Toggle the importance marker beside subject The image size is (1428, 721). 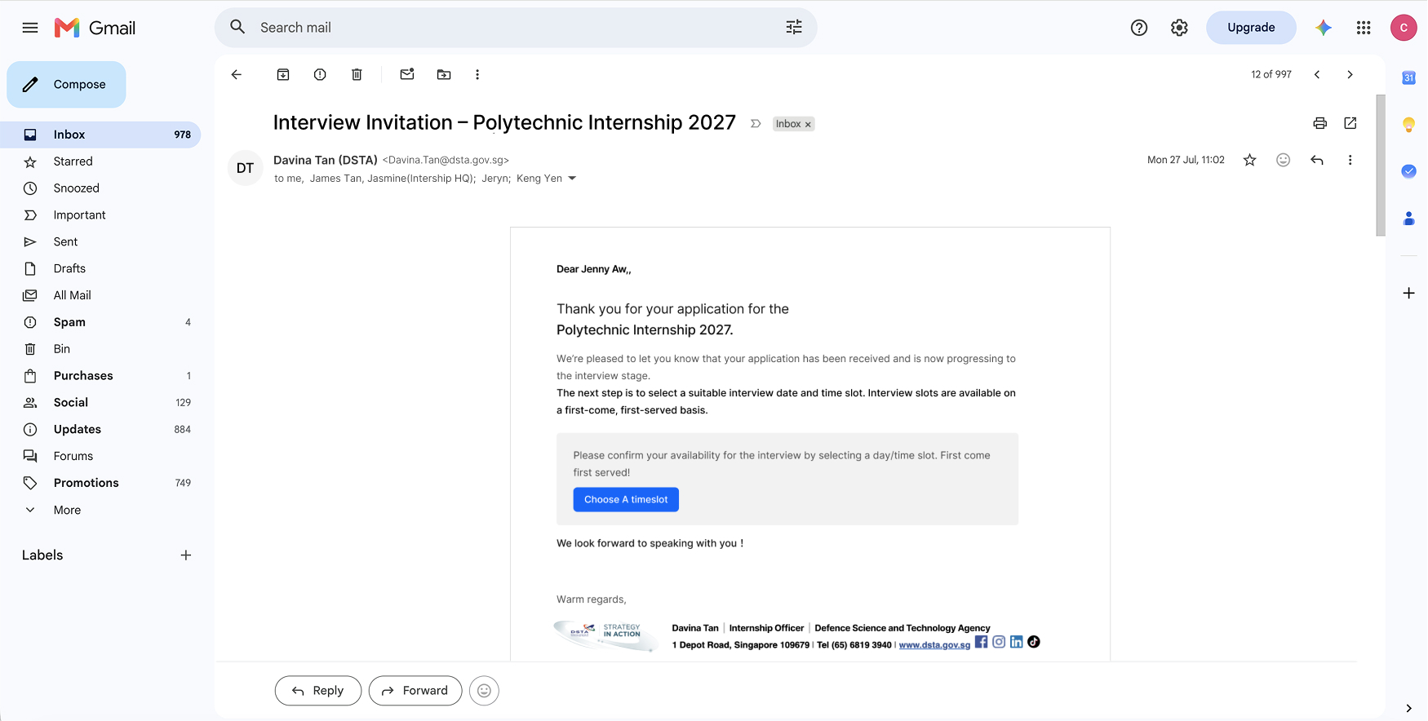(x=756, y=124)
